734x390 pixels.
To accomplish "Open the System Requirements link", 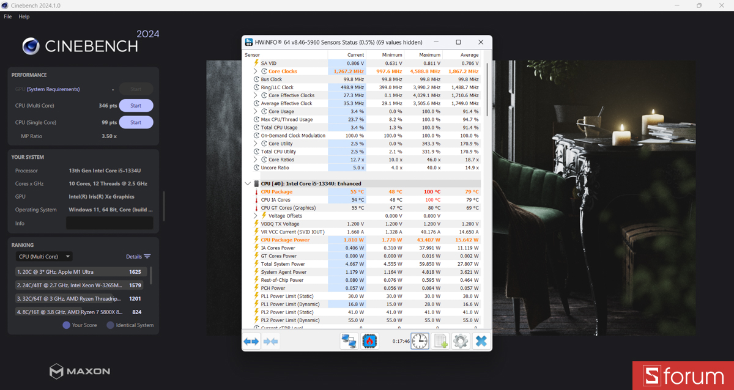I will pos(53,89).
